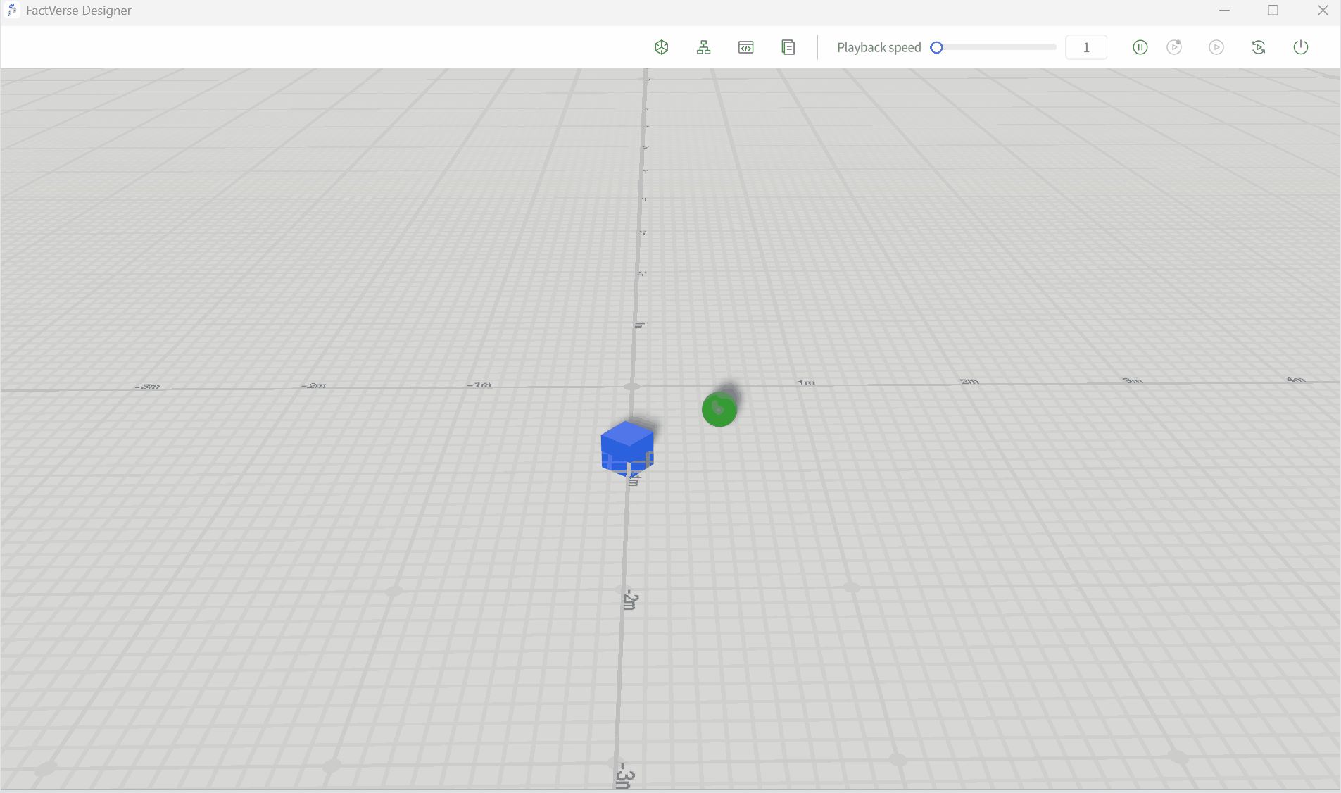The height and width of the screenshot is (793, 1341).
Task: Click the origin point of the grid axes
Action: tap(632, 386)
